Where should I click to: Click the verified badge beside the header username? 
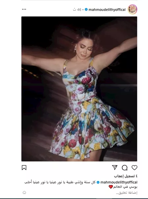(x=86, y=10)
